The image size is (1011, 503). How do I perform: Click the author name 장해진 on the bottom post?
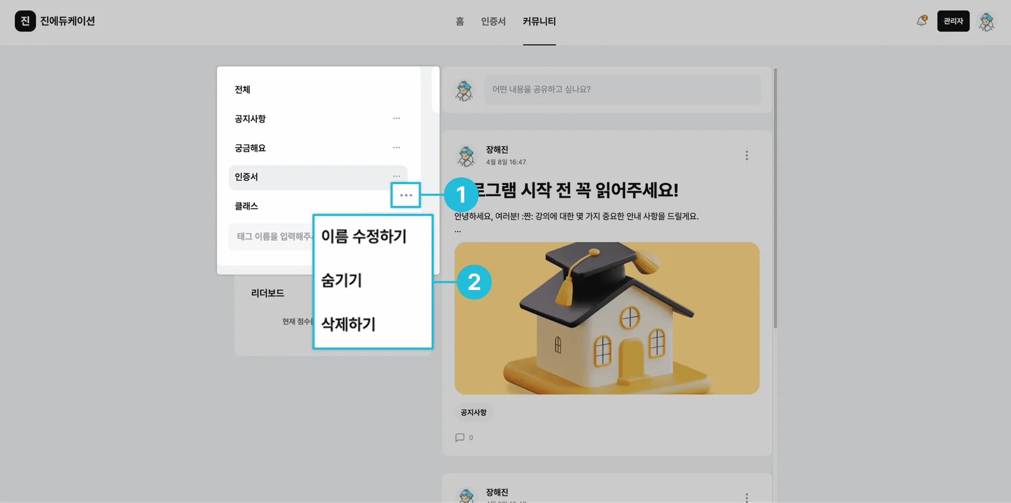coord(497,492)
